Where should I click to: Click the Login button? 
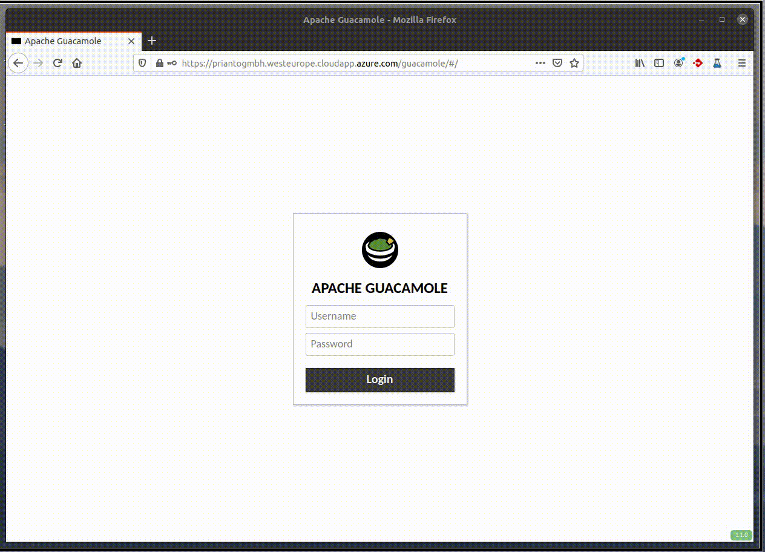380,380
